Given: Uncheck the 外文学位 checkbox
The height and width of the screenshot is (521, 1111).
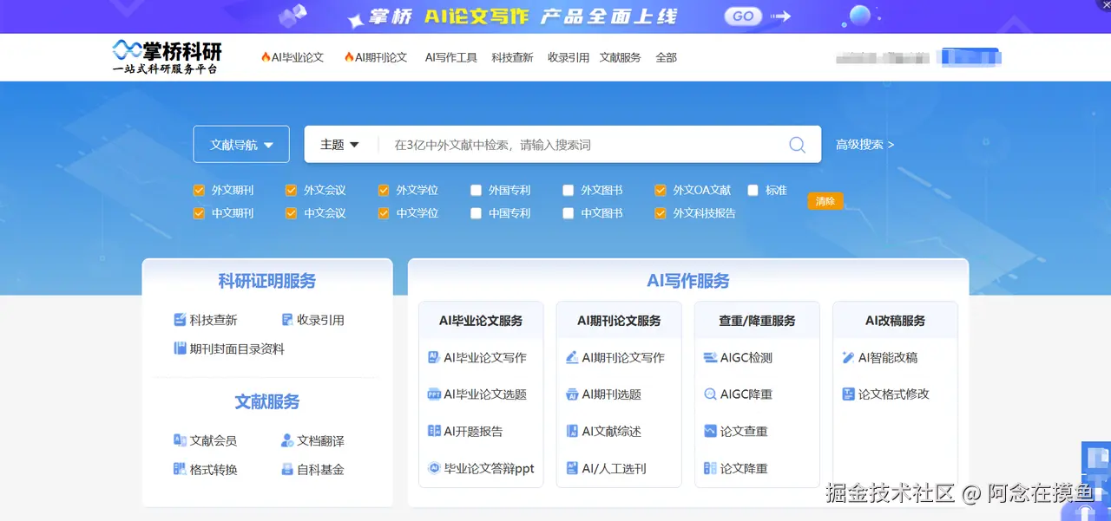Looking at the screenshot, I should point(384,190).
